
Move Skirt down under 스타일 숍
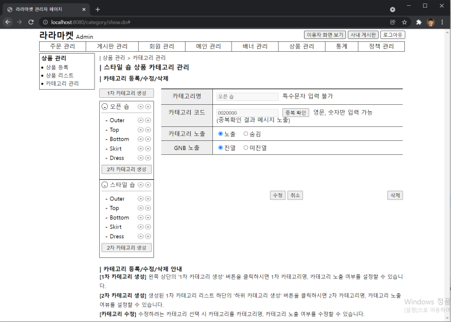tap(148, 227)
